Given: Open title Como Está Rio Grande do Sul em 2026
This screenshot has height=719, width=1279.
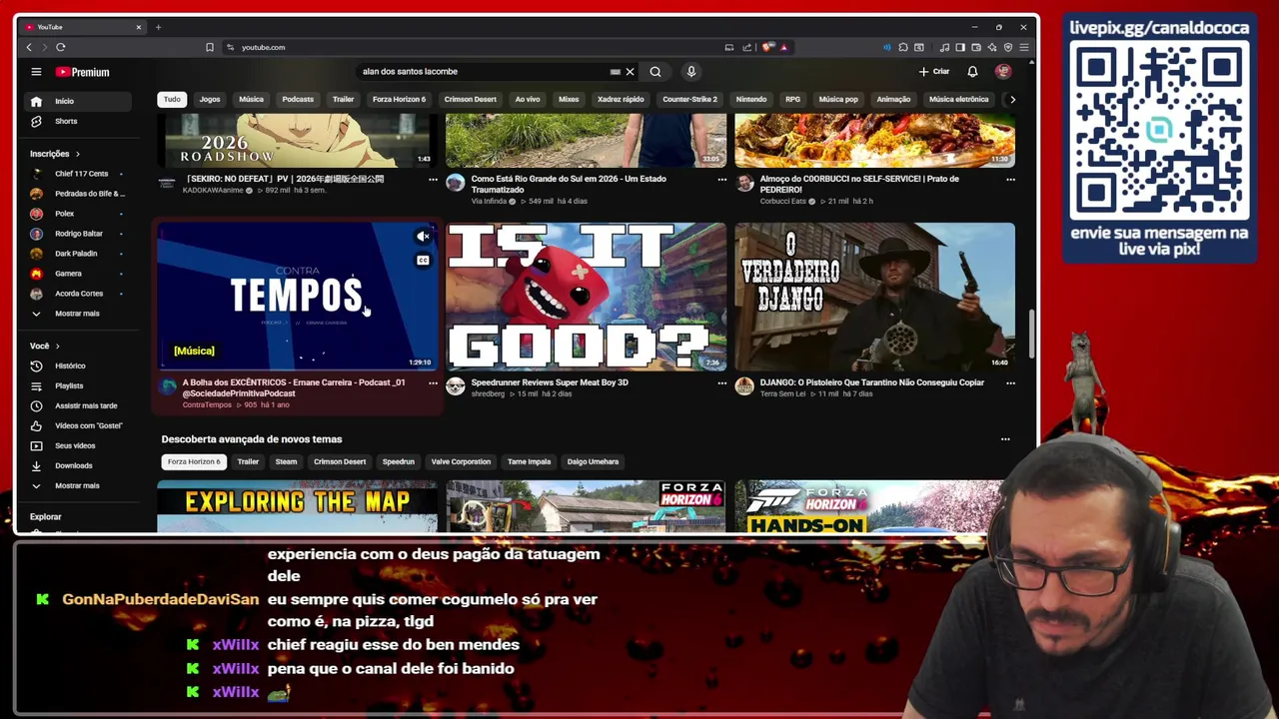Looking at the screenshot, I should click(569, 184).
